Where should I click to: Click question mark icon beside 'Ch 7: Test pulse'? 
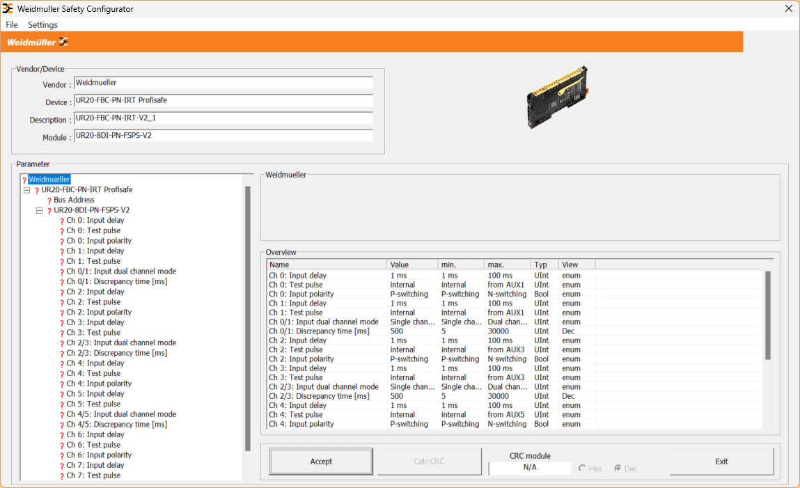[x=62, y=476]
